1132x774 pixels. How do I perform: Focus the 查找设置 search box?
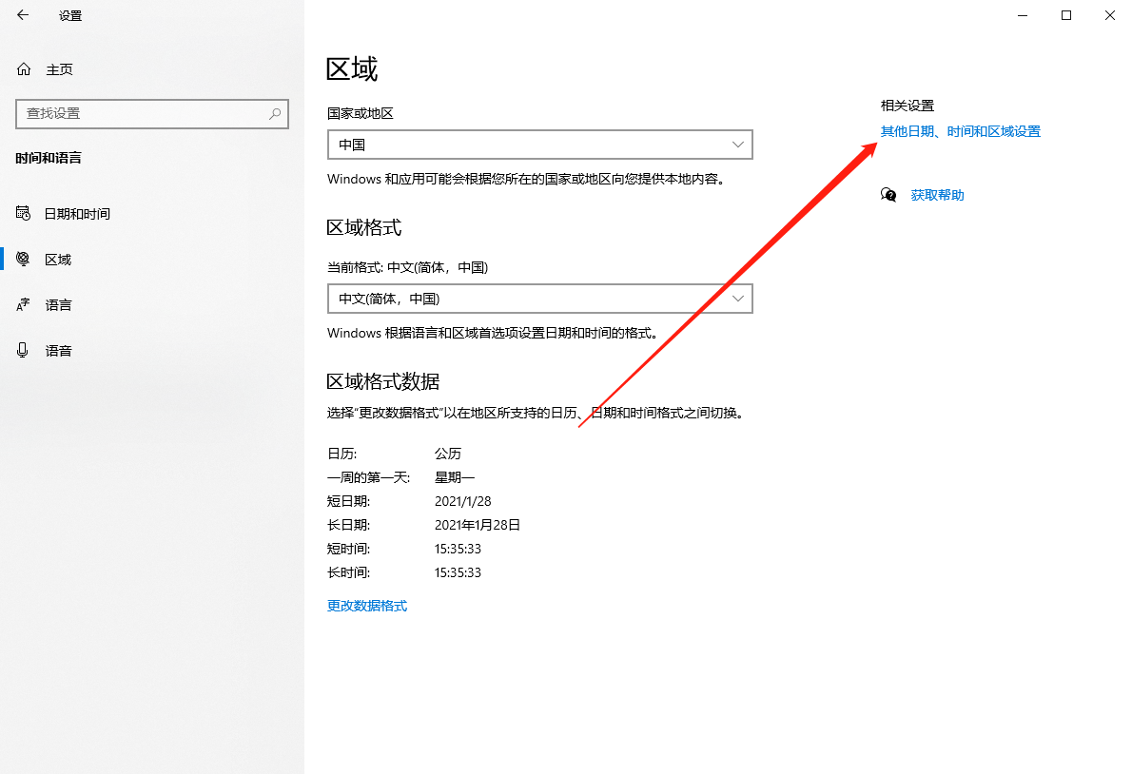[151, 114]
